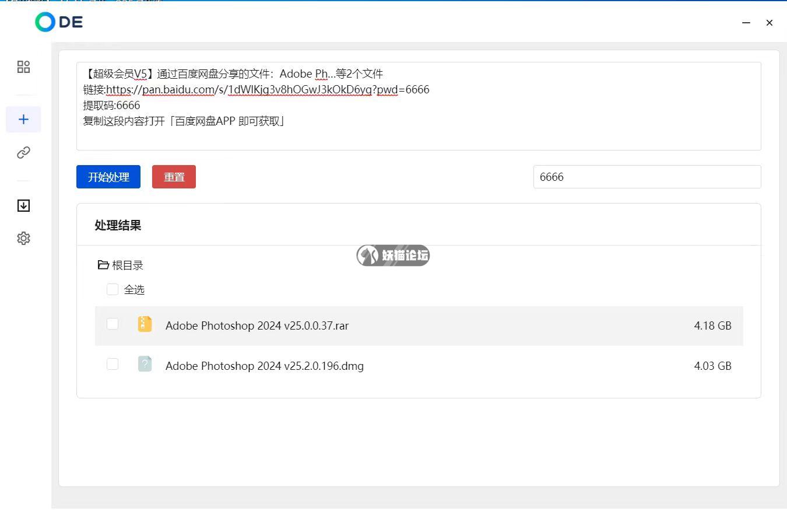Click the 开始处理 start button
Viewport: 787px width, 511px height.
click(x=108, y=177)
